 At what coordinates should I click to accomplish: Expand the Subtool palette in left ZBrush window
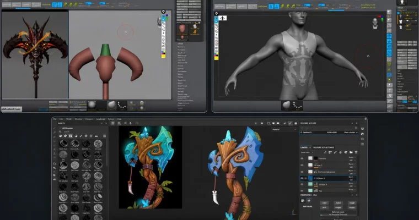[x=181, y=43]
